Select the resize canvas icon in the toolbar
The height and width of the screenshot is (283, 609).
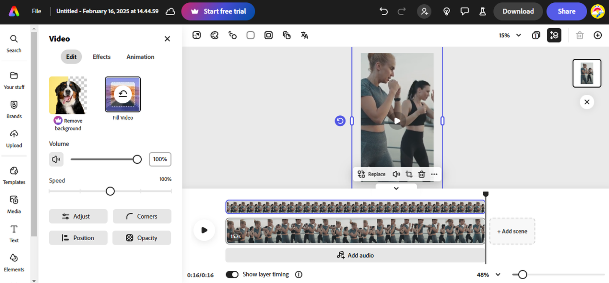(197, 35)
